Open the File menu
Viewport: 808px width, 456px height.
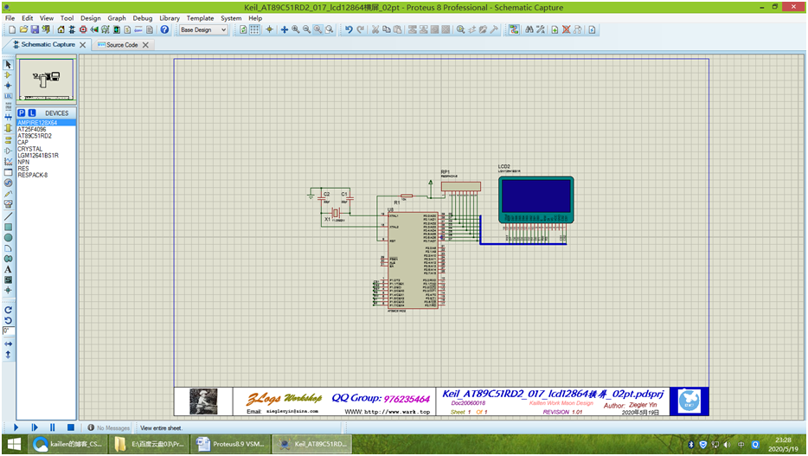click(10, 18)
